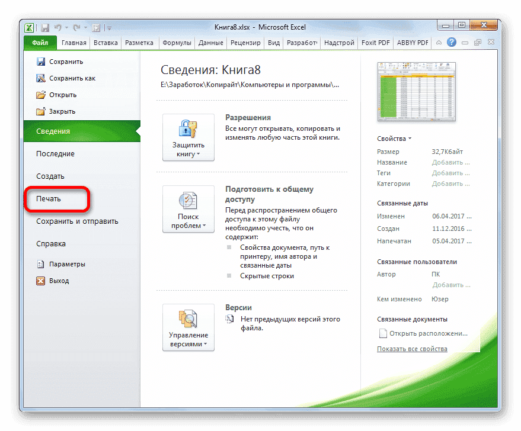Select Печать in the File menu

(49, 198)
